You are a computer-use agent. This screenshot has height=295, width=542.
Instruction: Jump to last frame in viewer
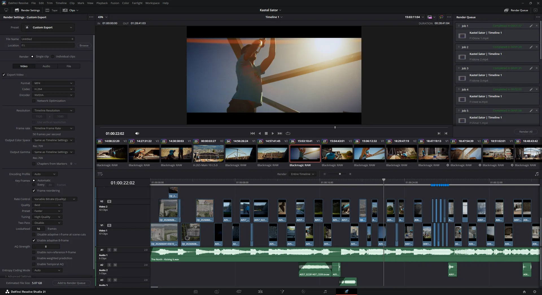tap(280, 133)
